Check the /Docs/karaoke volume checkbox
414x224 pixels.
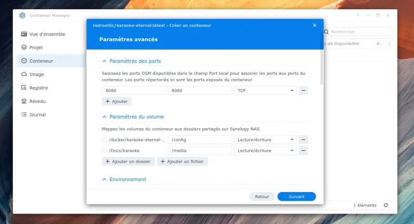pos(105,151)
